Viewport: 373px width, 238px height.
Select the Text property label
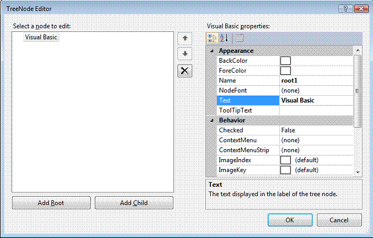pos(248,100)
